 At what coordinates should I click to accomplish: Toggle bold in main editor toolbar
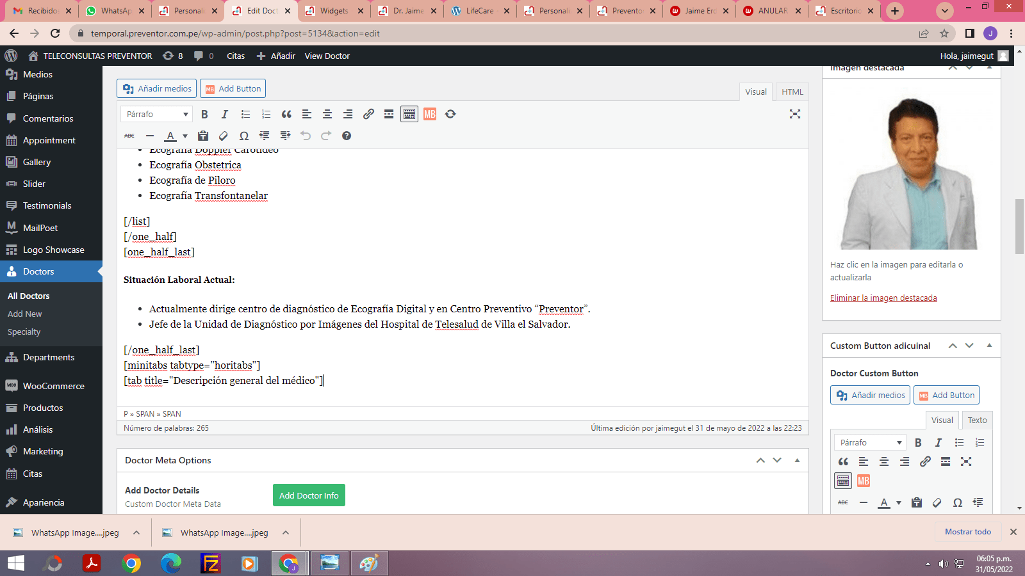coord(204,114)
